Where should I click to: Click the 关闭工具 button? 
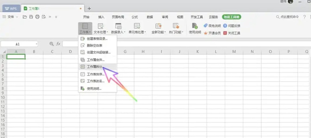pyautogui.click(x=232, y=33)
